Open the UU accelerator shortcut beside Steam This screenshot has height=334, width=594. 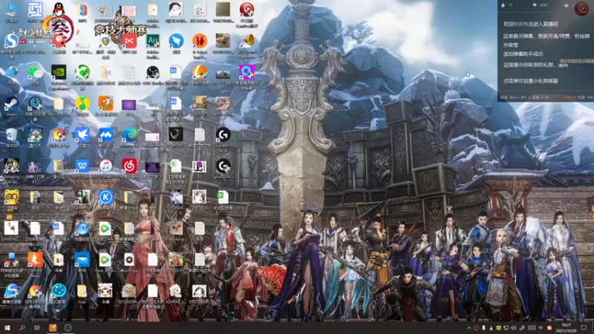(x=35, y=103)
